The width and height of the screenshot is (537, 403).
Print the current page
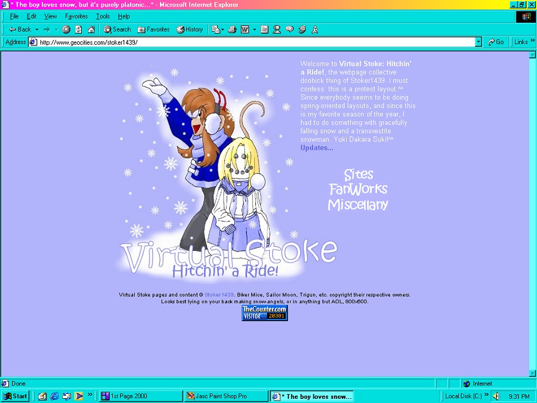coord(232,29)
